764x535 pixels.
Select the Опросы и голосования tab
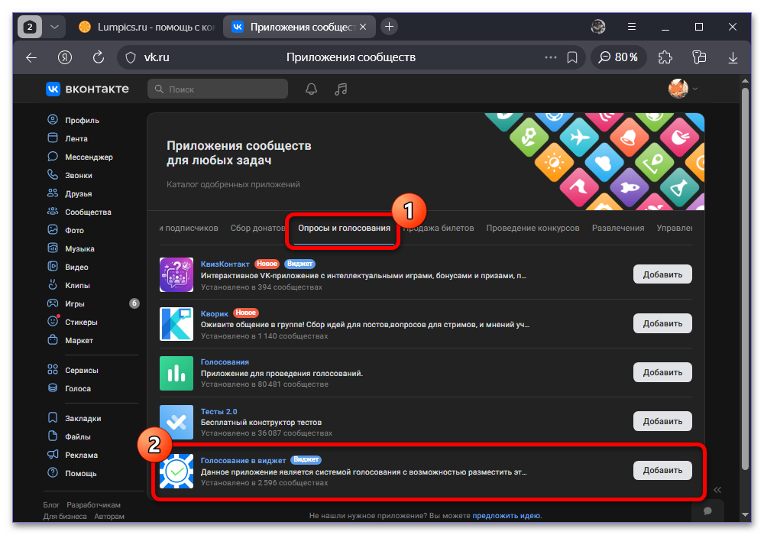pyautogui.click(x=344, y=228)
